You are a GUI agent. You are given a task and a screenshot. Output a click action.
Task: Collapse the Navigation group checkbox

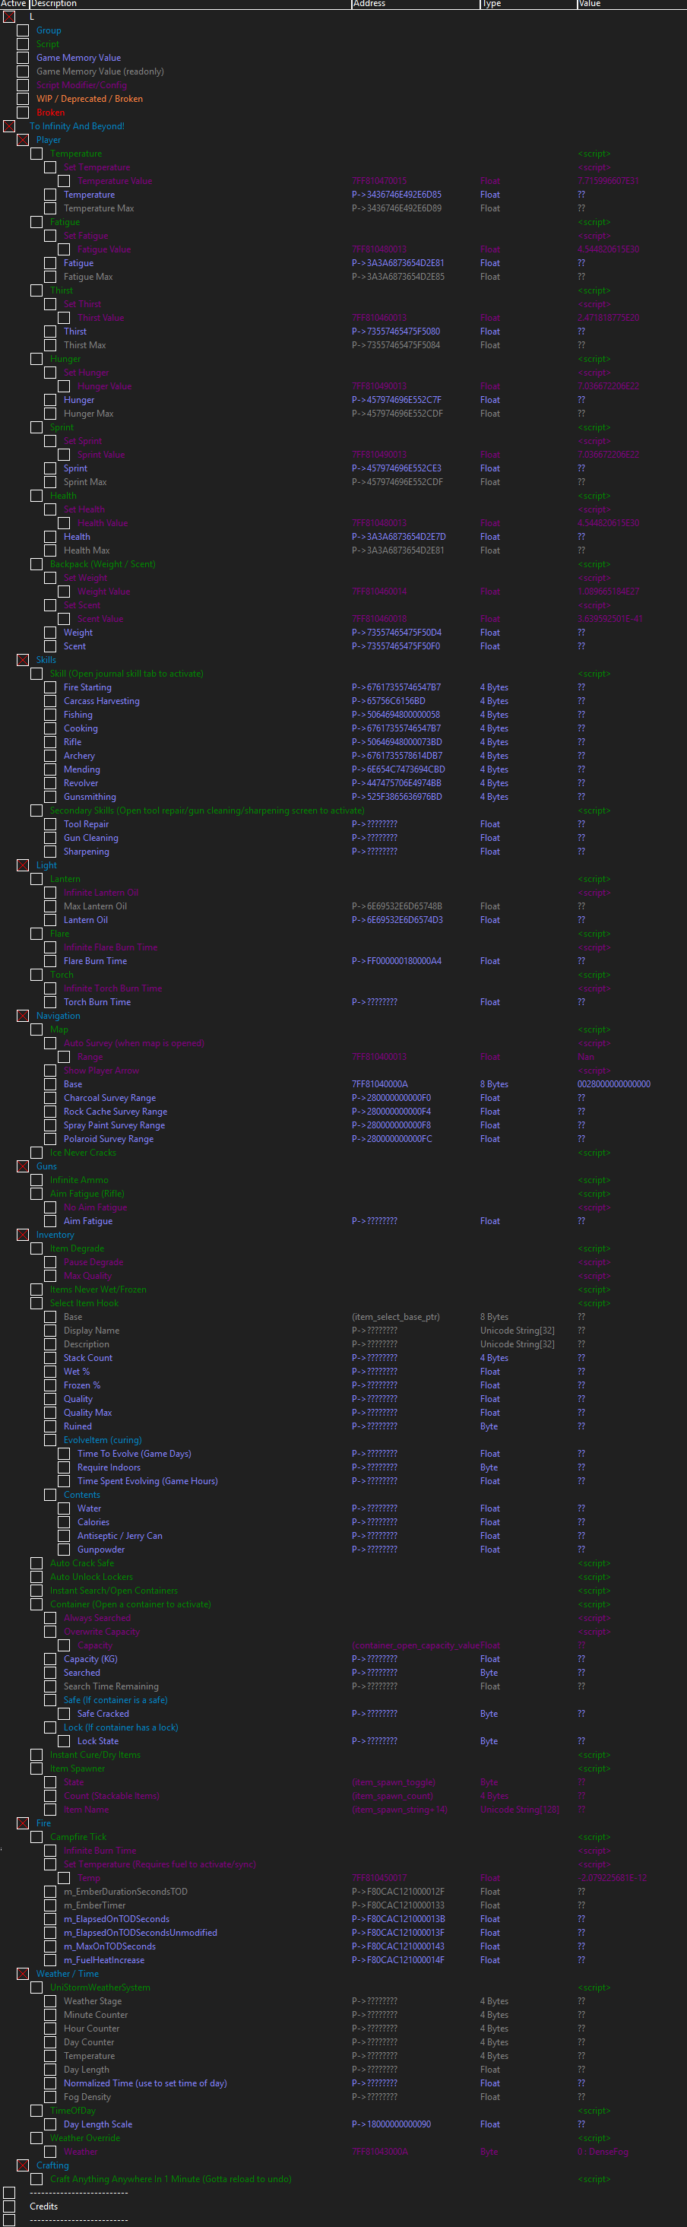tap(23, 1016)
